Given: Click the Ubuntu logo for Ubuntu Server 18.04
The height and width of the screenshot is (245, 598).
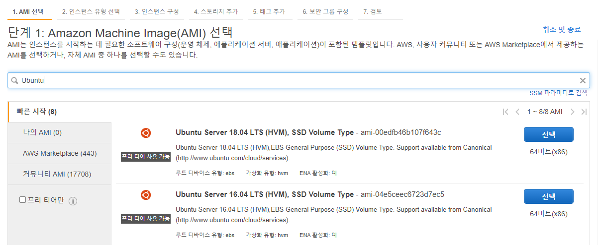Looking at the screenshot, I should (146, 132).
